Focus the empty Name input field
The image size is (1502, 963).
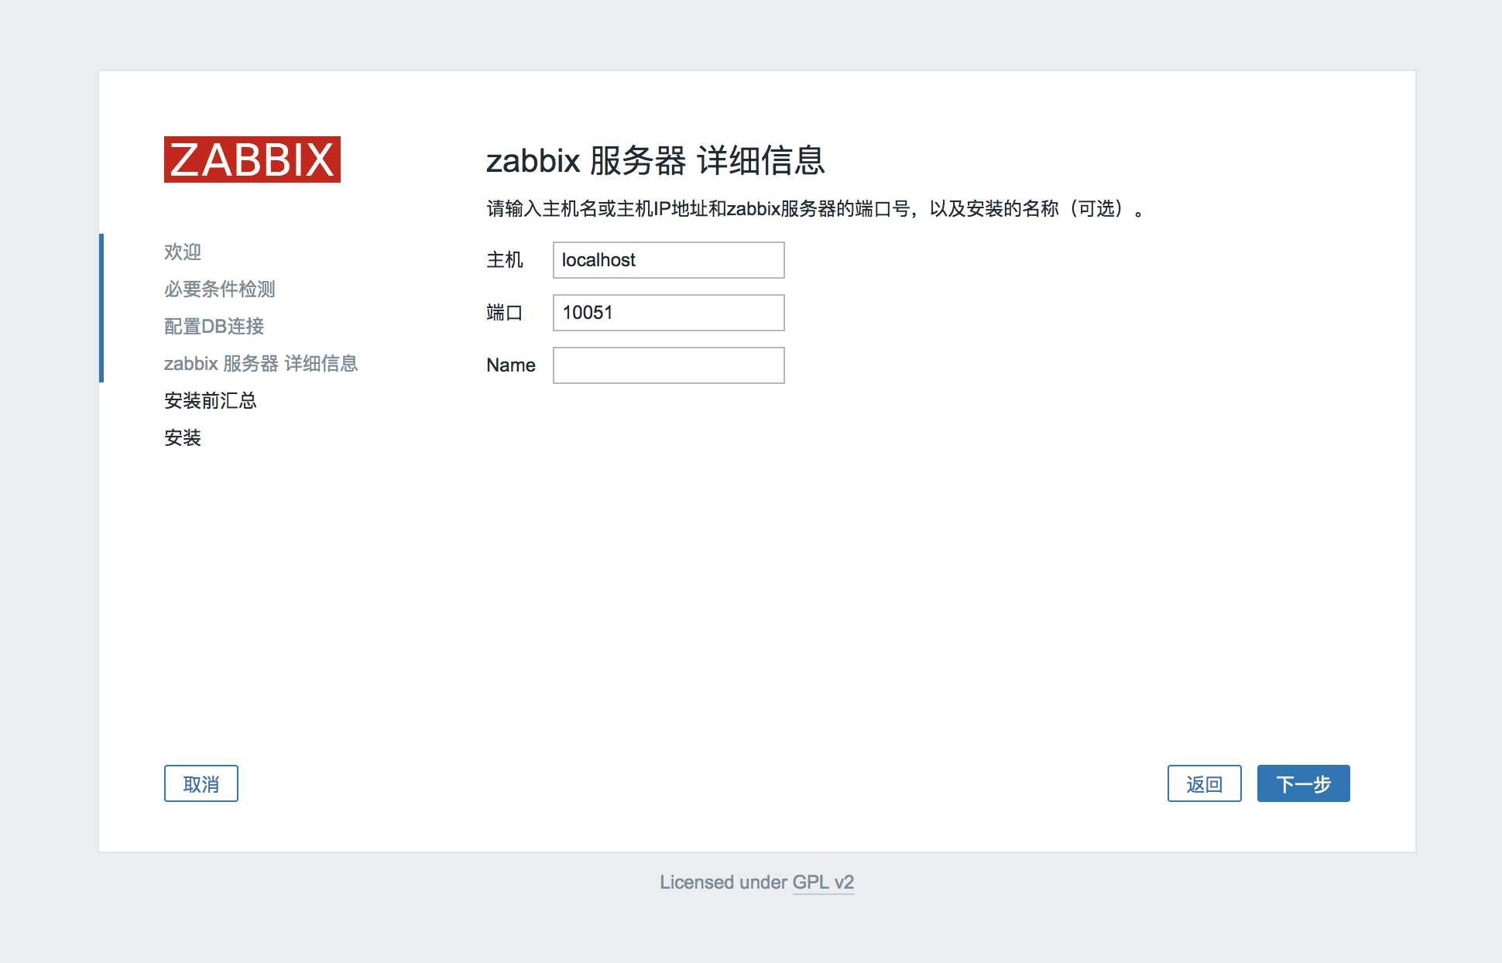pos(668,365)
